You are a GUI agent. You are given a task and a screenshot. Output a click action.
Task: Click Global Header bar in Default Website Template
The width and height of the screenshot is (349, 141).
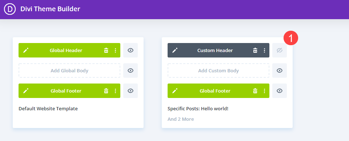click(69, 50)
